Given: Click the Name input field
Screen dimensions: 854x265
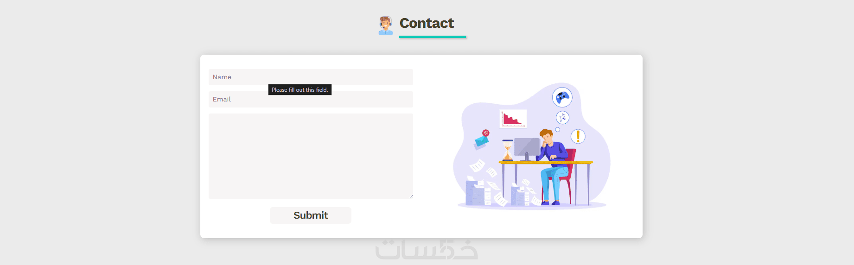Looking at the screenshot, I should [311, 77].
